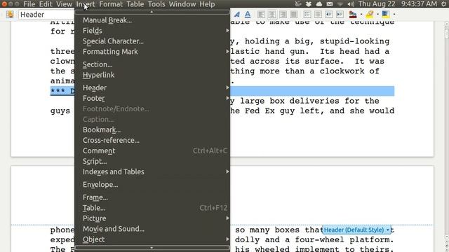Toggle bulleted list
Viewport: 449px width, 252px height.
(x=318, y=14)
